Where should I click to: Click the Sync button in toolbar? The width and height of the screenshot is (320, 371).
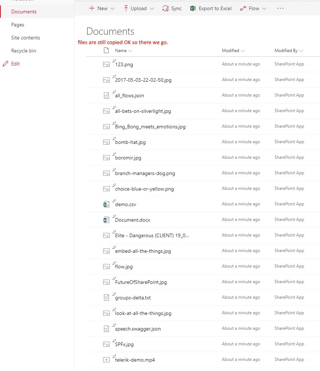(172, 8)
